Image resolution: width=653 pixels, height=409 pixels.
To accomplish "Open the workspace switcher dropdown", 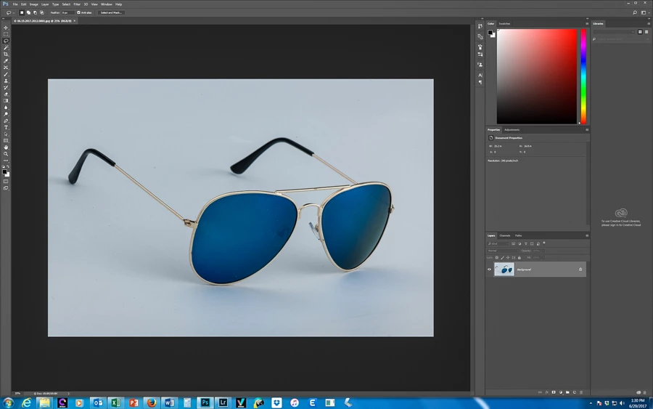I will tap(644, 12).
